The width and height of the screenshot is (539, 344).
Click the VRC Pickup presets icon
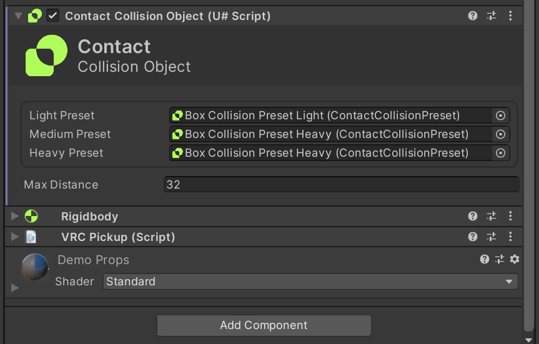coord(492,237)
